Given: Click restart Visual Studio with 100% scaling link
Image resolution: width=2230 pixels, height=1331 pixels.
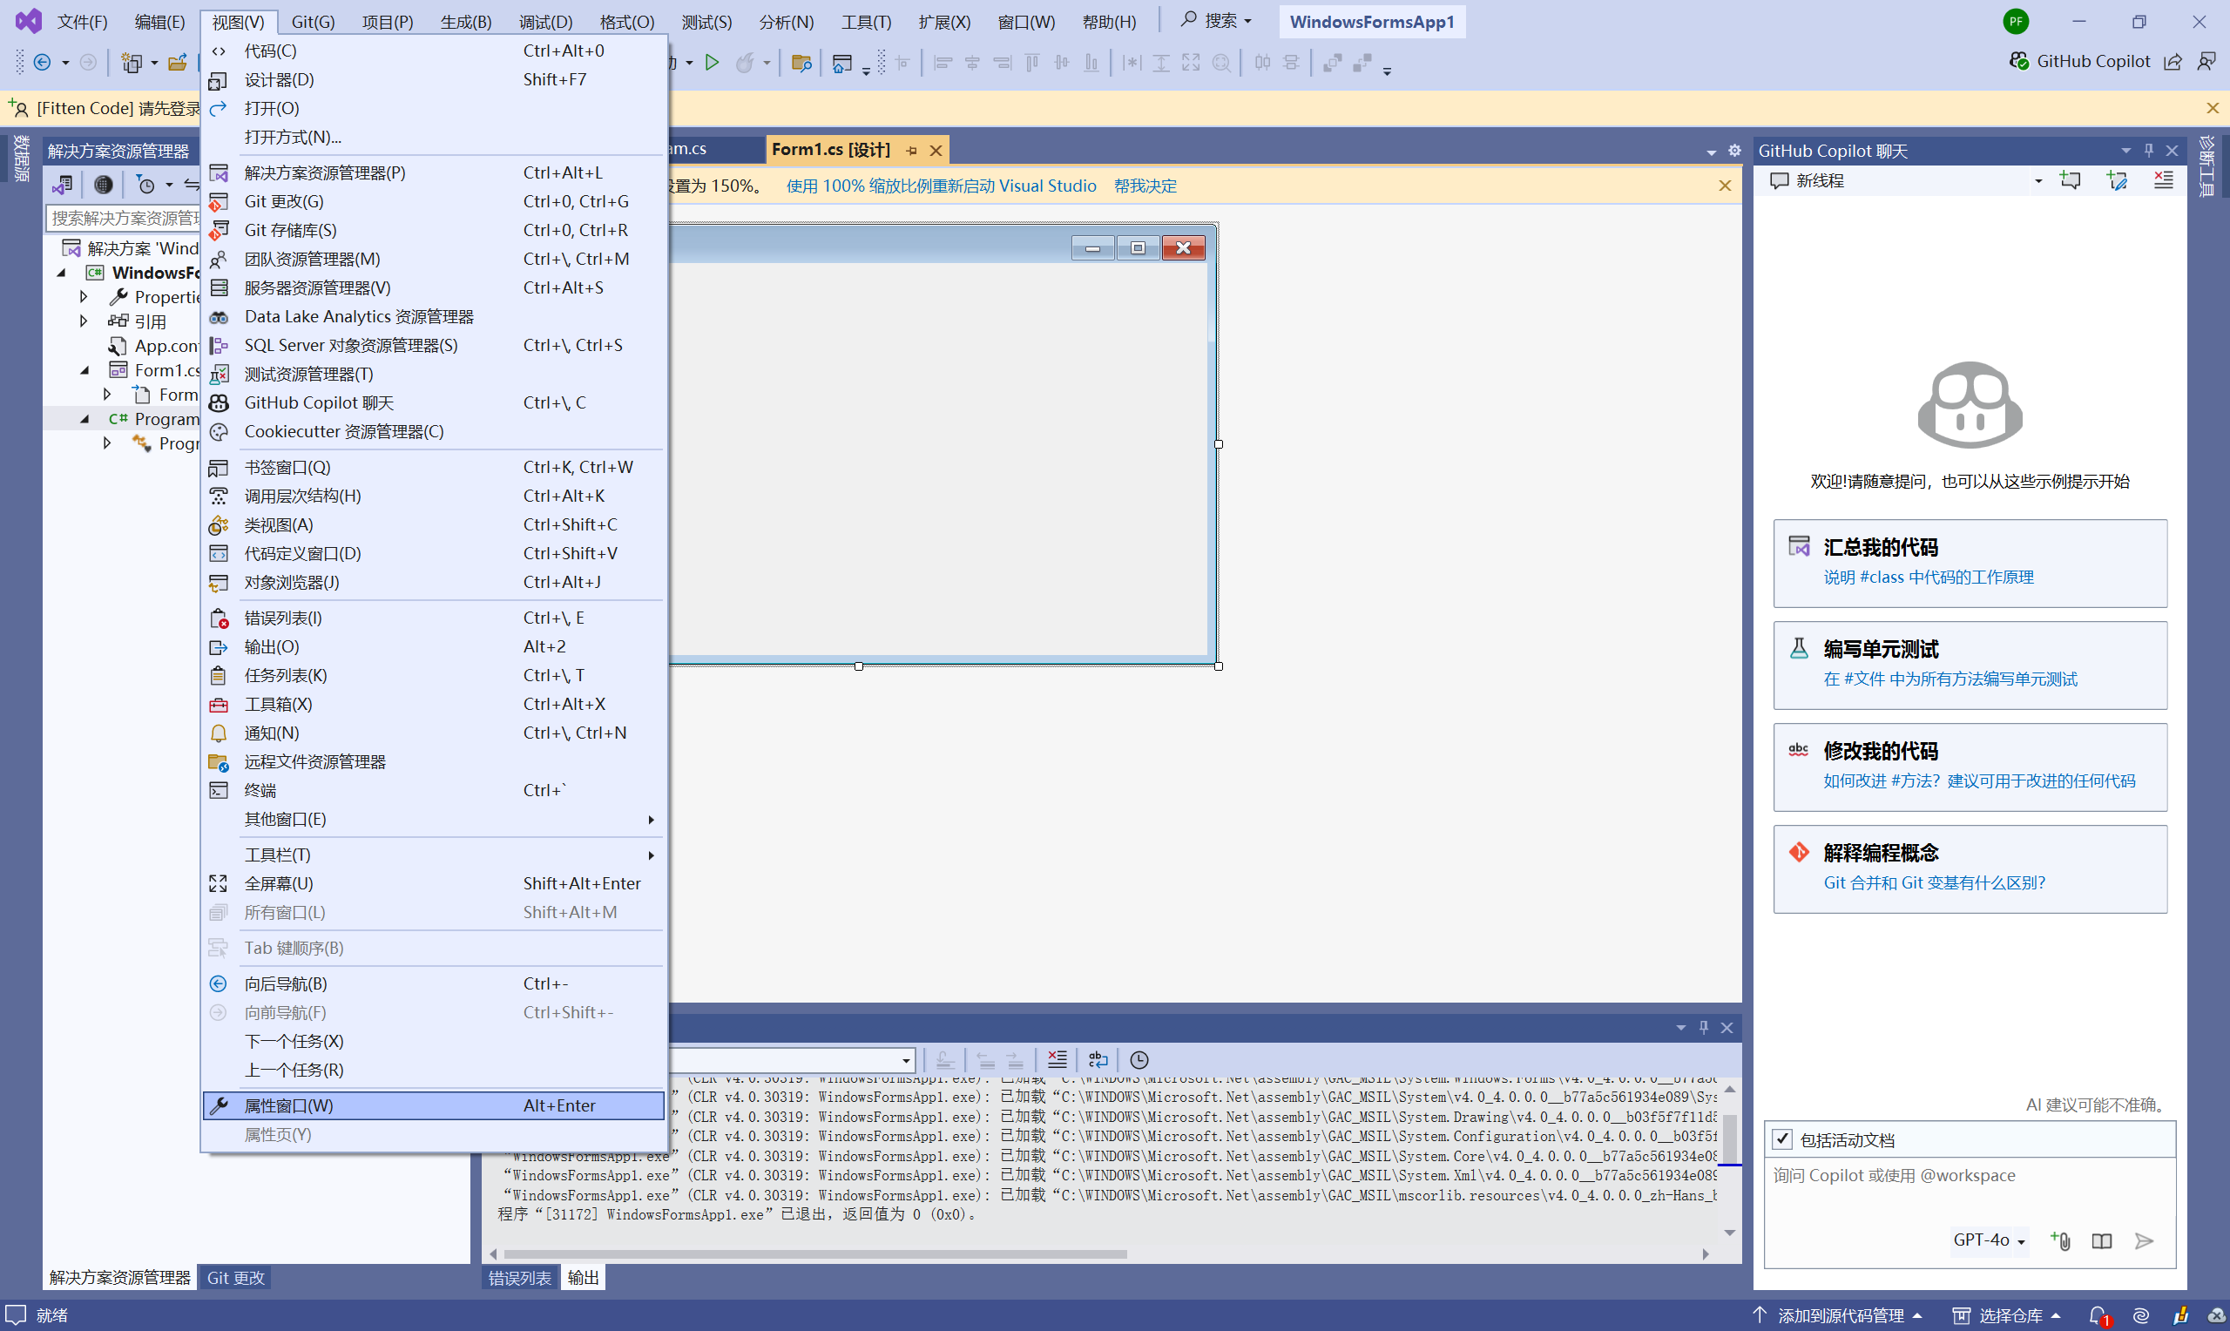Looking at the screenshot, I should pyautogui.click(x=941, y=186).
